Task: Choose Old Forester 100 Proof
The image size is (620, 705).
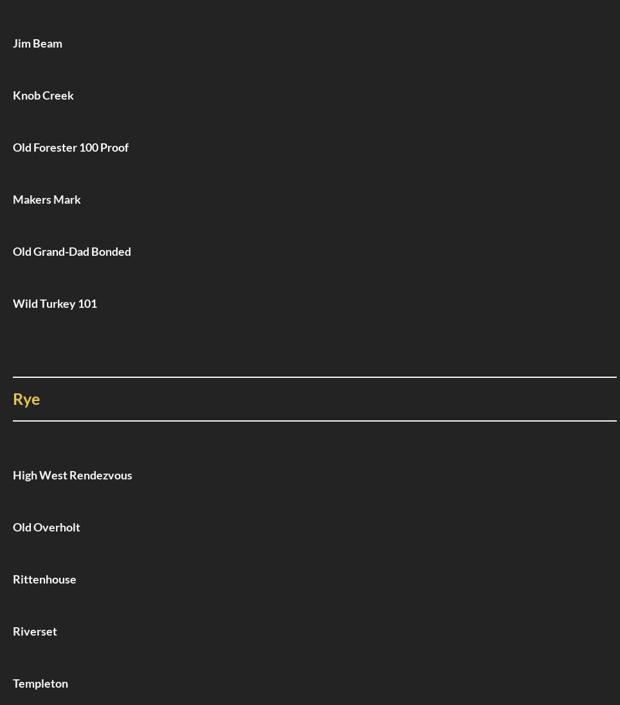Action: (71, 147)
